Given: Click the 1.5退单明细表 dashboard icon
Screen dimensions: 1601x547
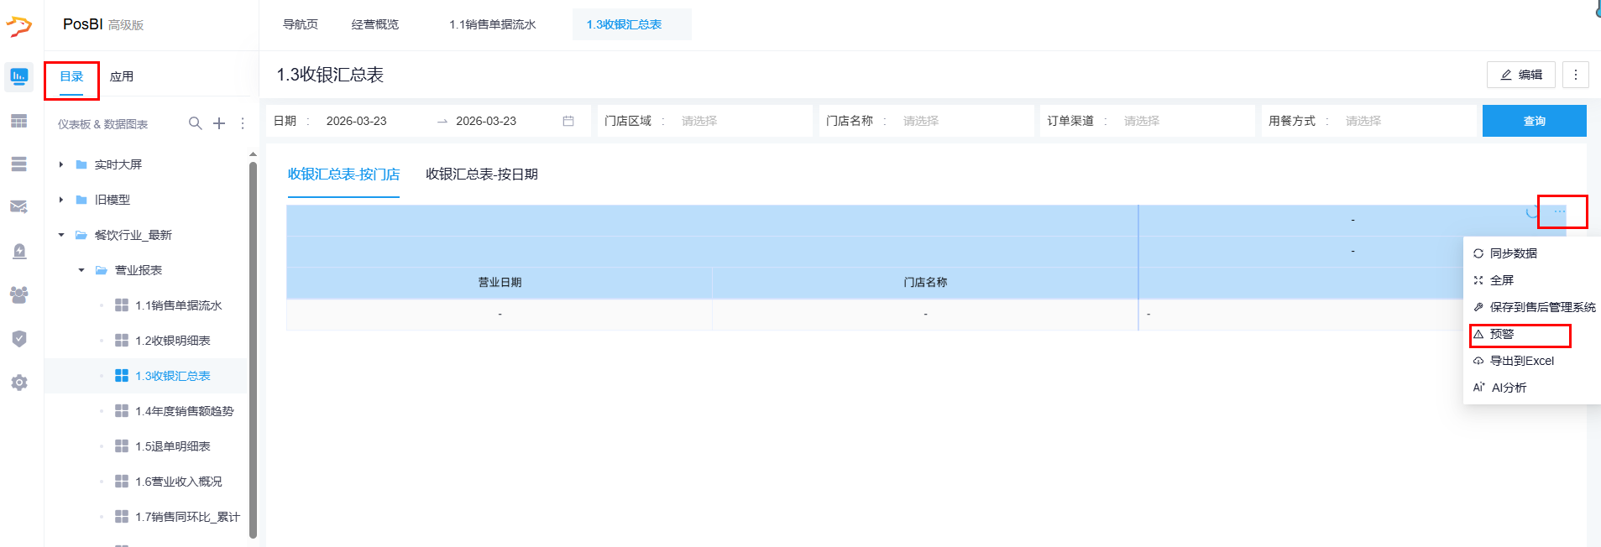Looking at the screenshot, I should [122, 446].
